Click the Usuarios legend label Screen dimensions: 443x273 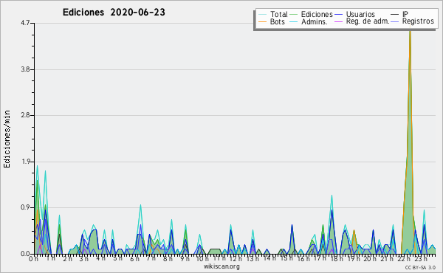click(x=360, y=14)
